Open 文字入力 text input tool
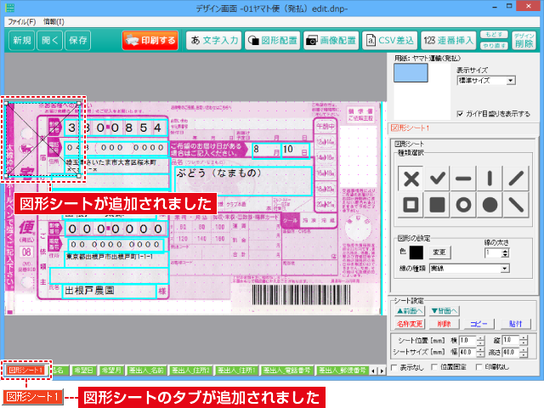This screenshot has height=408, width=544. [x=213, y=41]
